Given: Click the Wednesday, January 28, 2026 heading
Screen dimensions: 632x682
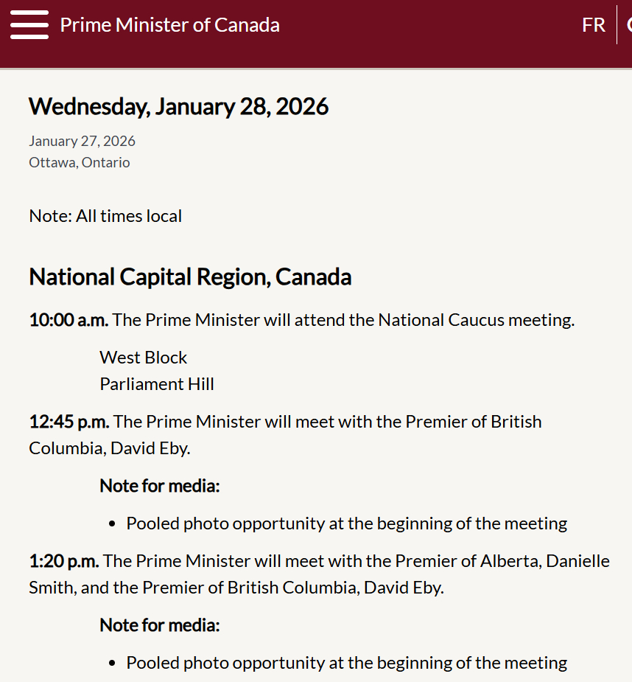Looking at the screenshot, I should (x=178, y=107).
